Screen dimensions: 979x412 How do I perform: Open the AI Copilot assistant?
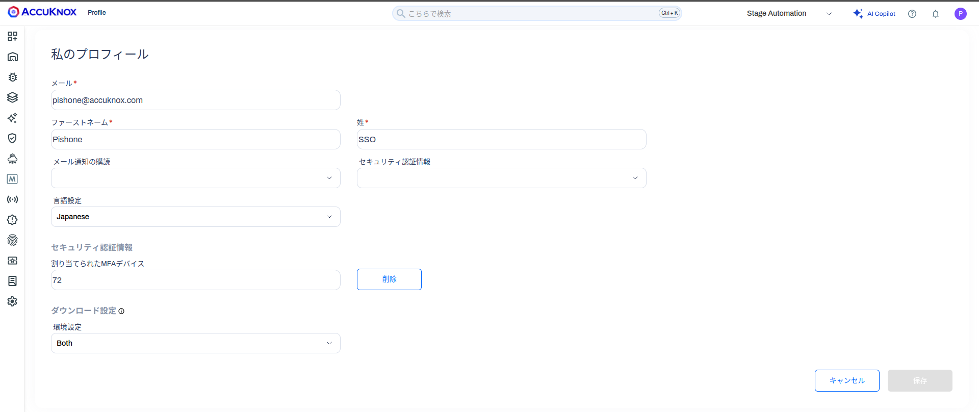coord(874,14)
